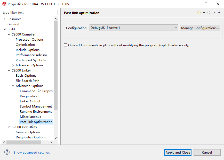Viewport: 224px width, 160px height.
Task: Click the type filter text field
Action: (30, 13)
